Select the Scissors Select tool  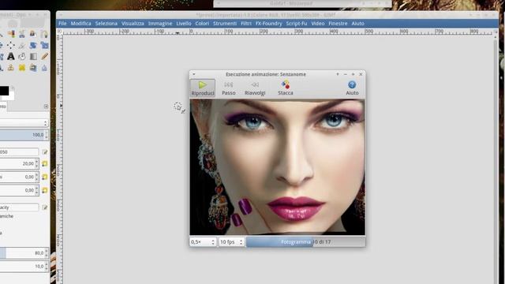click(x=22, y=34)
